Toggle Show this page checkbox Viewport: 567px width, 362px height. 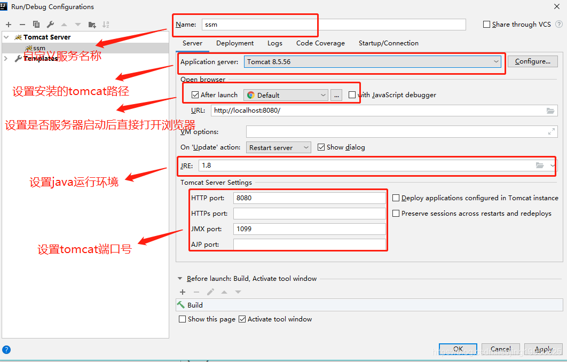coord(183,319)
